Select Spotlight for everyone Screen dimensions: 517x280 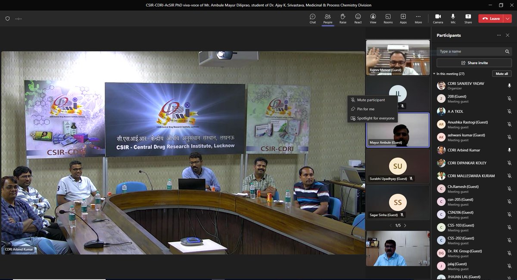pyautogui.click(x=372, y=118)
